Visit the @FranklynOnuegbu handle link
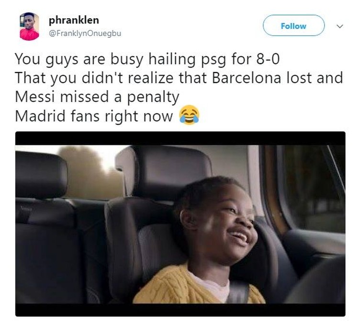This screenshot has width=359, height=326. click(85, 34)
